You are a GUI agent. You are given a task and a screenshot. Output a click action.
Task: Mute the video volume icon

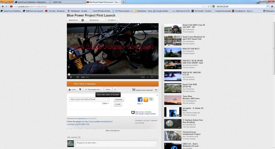[x=77, y=77]
